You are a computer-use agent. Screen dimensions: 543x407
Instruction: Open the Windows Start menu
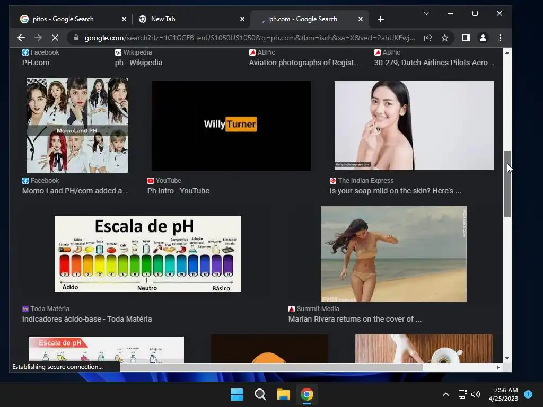(x=237, y=394)
